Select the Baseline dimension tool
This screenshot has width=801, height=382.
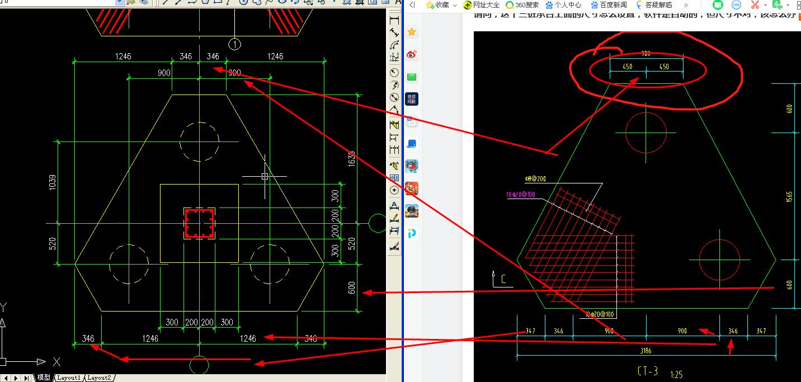pos(394,137)
